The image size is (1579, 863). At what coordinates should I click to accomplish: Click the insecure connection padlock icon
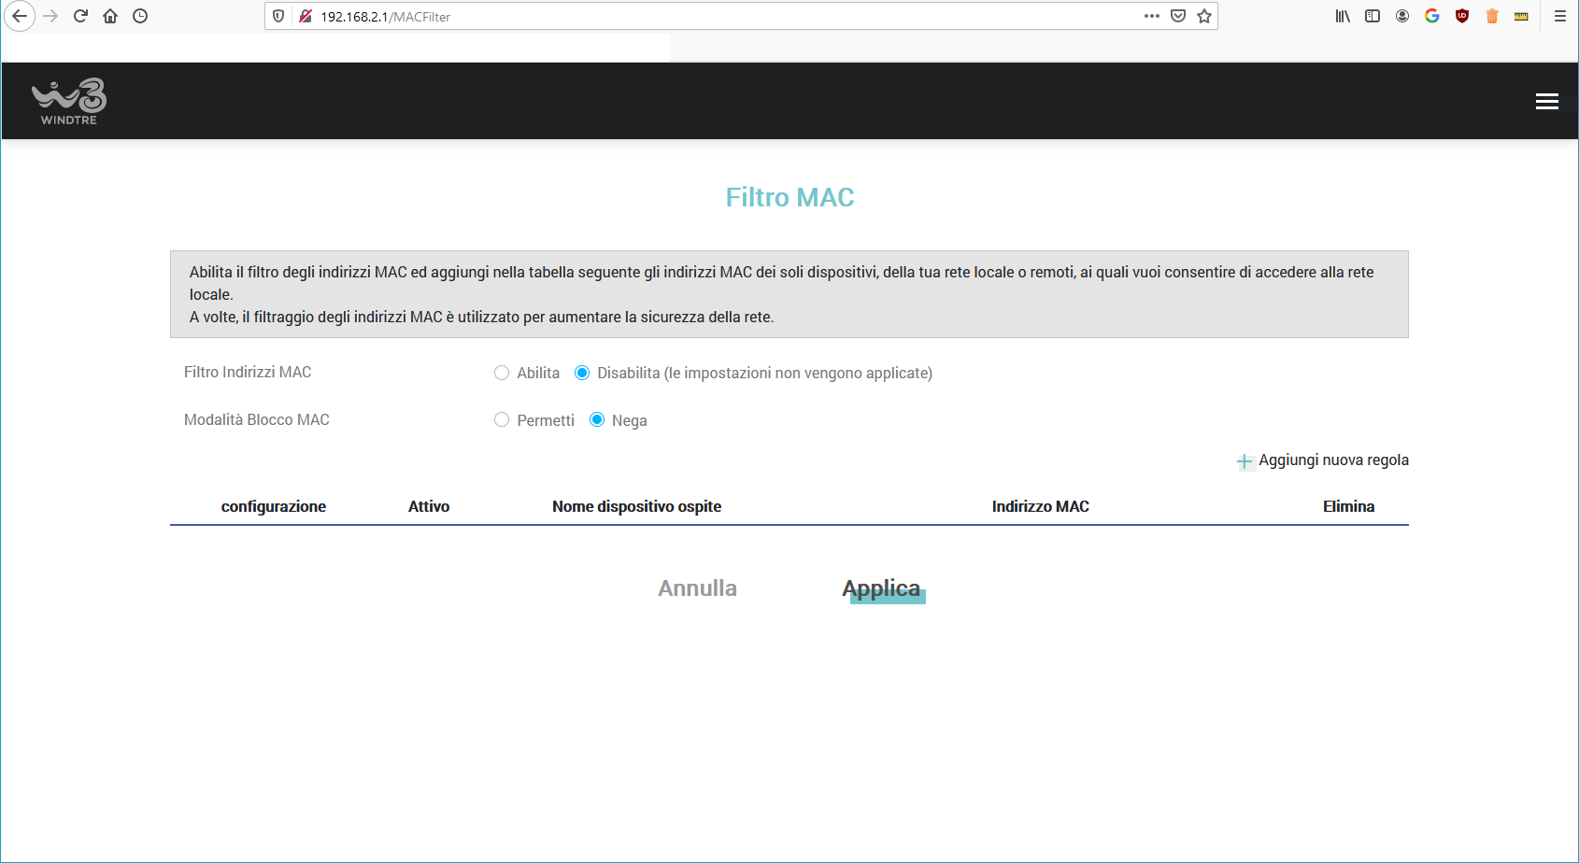click(x=305, y=16)
